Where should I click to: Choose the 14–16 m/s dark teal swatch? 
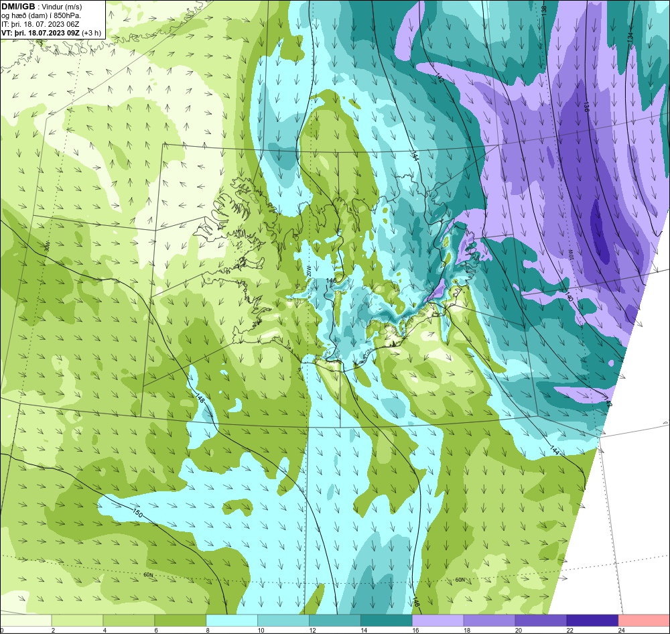pos(387,621)
